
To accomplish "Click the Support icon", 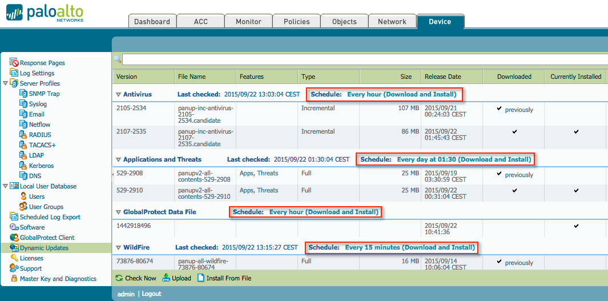I will point(14,268).
